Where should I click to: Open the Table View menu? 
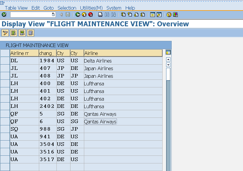coord(16,8)
